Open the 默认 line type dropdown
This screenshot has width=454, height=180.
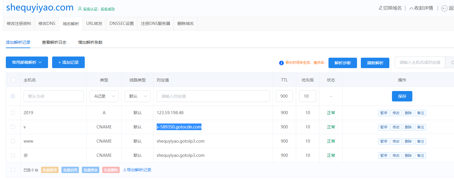click(137, 96)
